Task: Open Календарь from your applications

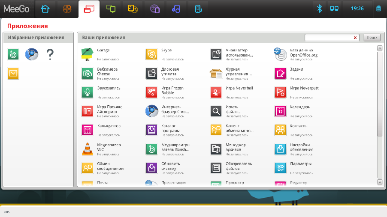Action: click(x=280, y=111)
